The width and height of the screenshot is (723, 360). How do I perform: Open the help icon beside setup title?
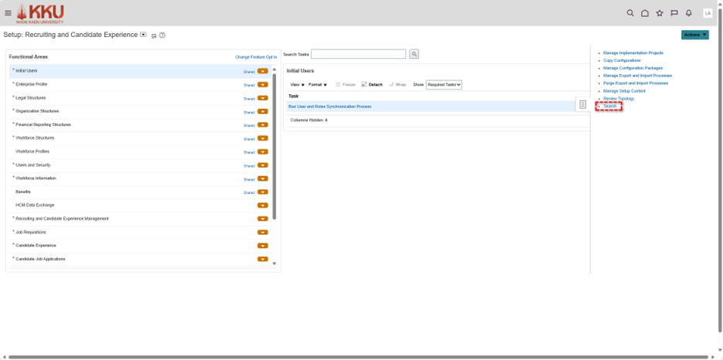click(x=162, y=36)
